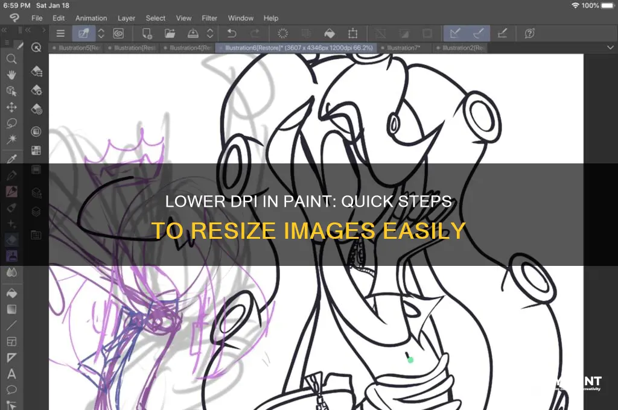Redo the last undone action

(x=255, y=34)
